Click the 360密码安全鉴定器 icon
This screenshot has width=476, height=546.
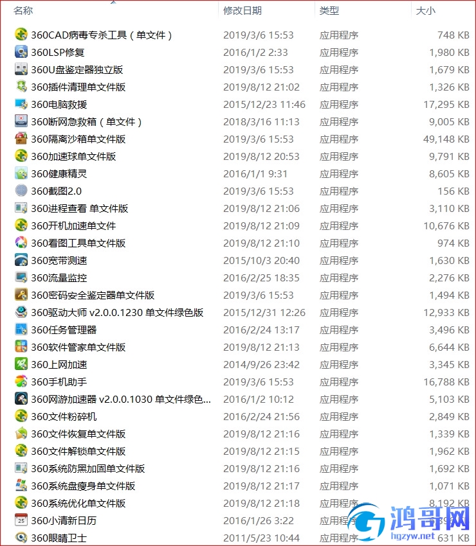pyautogui.click(x=21, y=295)
